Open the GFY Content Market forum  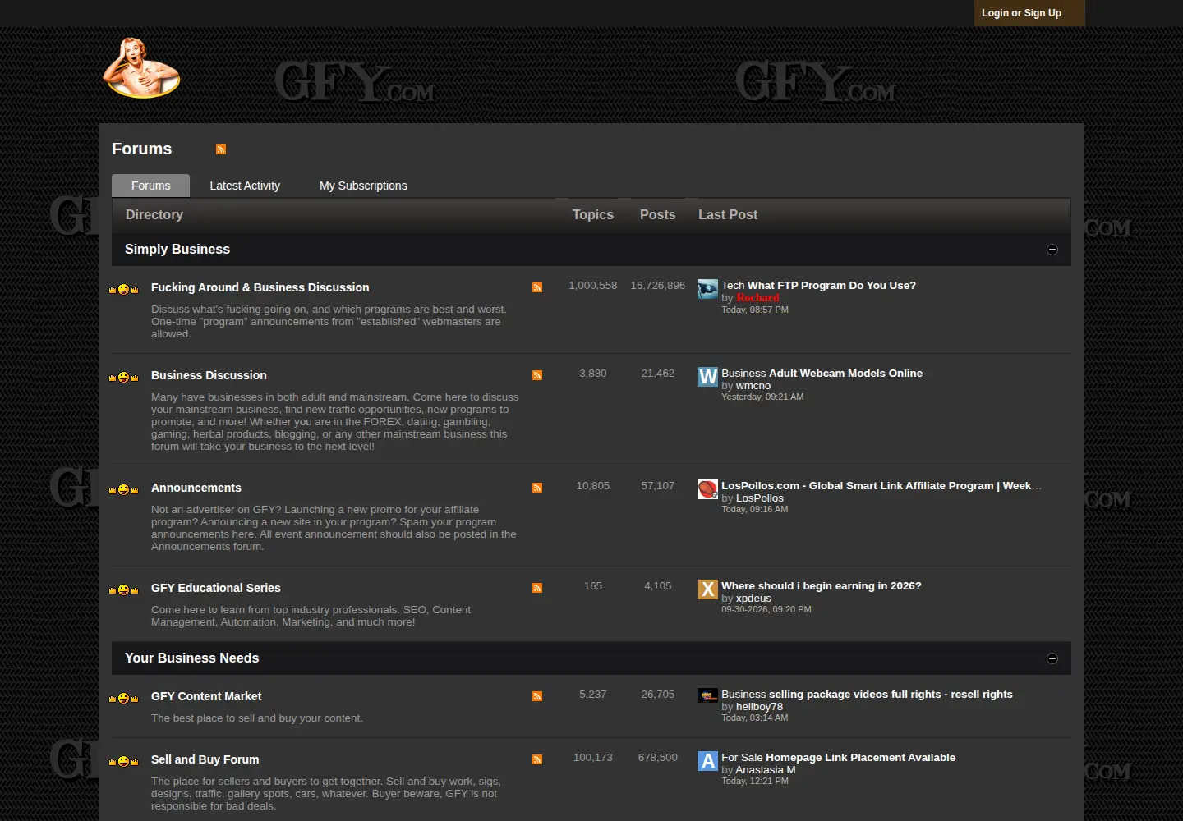(206, 696)
